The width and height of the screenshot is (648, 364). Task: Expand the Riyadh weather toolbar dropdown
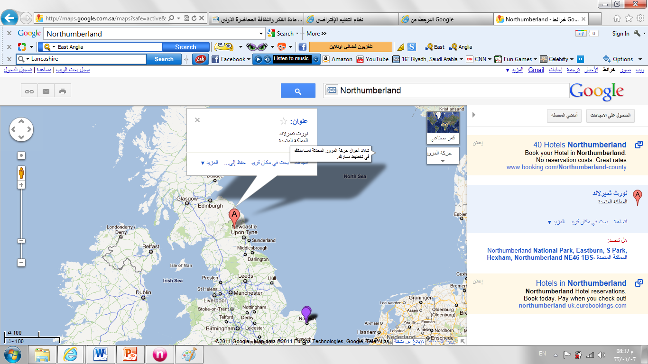462,59
